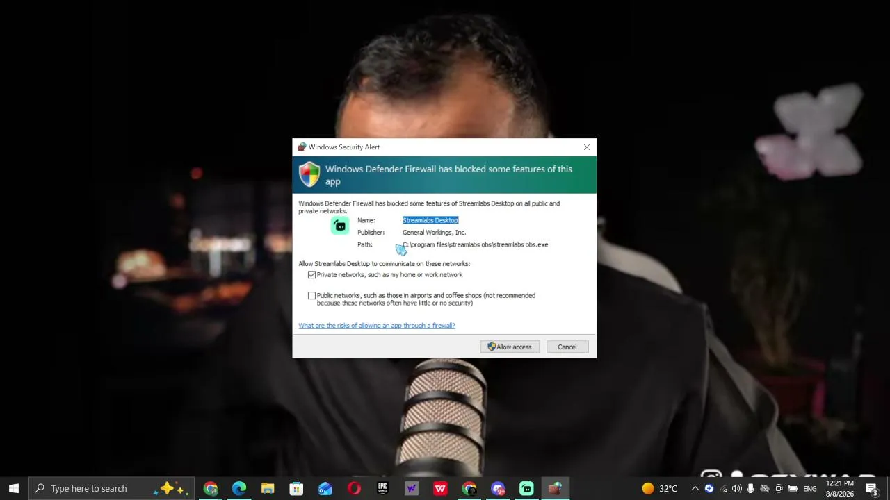
Task: Click the Allow access button
Action: 510,347
